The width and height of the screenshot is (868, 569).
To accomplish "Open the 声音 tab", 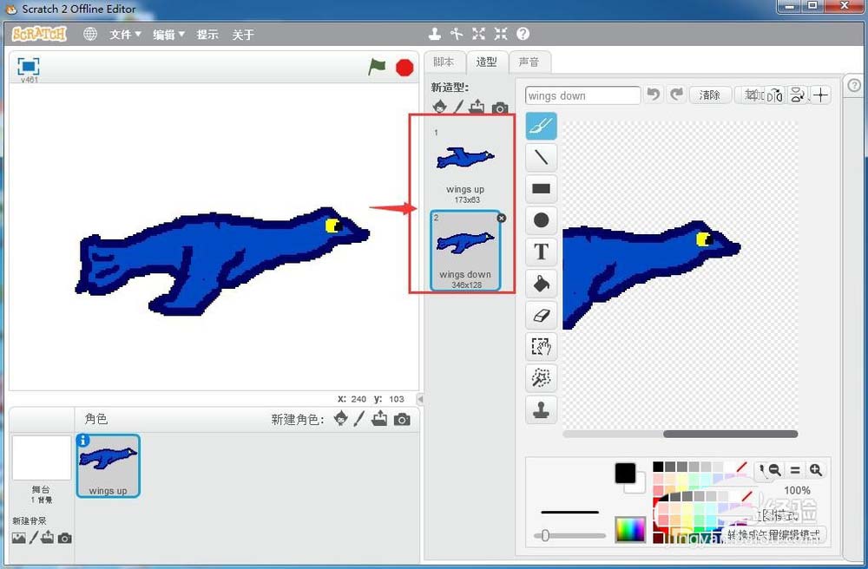I will (528, 62).
